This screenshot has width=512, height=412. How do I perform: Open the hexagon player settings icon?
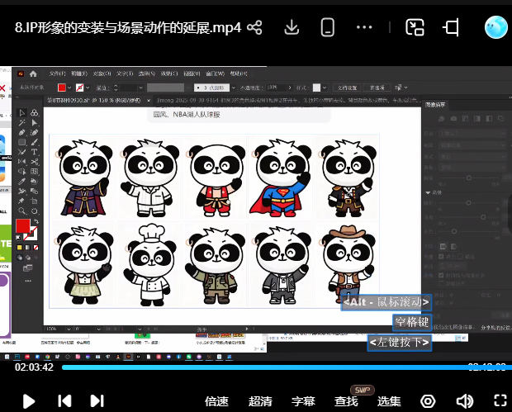click(x=428, y=401)
